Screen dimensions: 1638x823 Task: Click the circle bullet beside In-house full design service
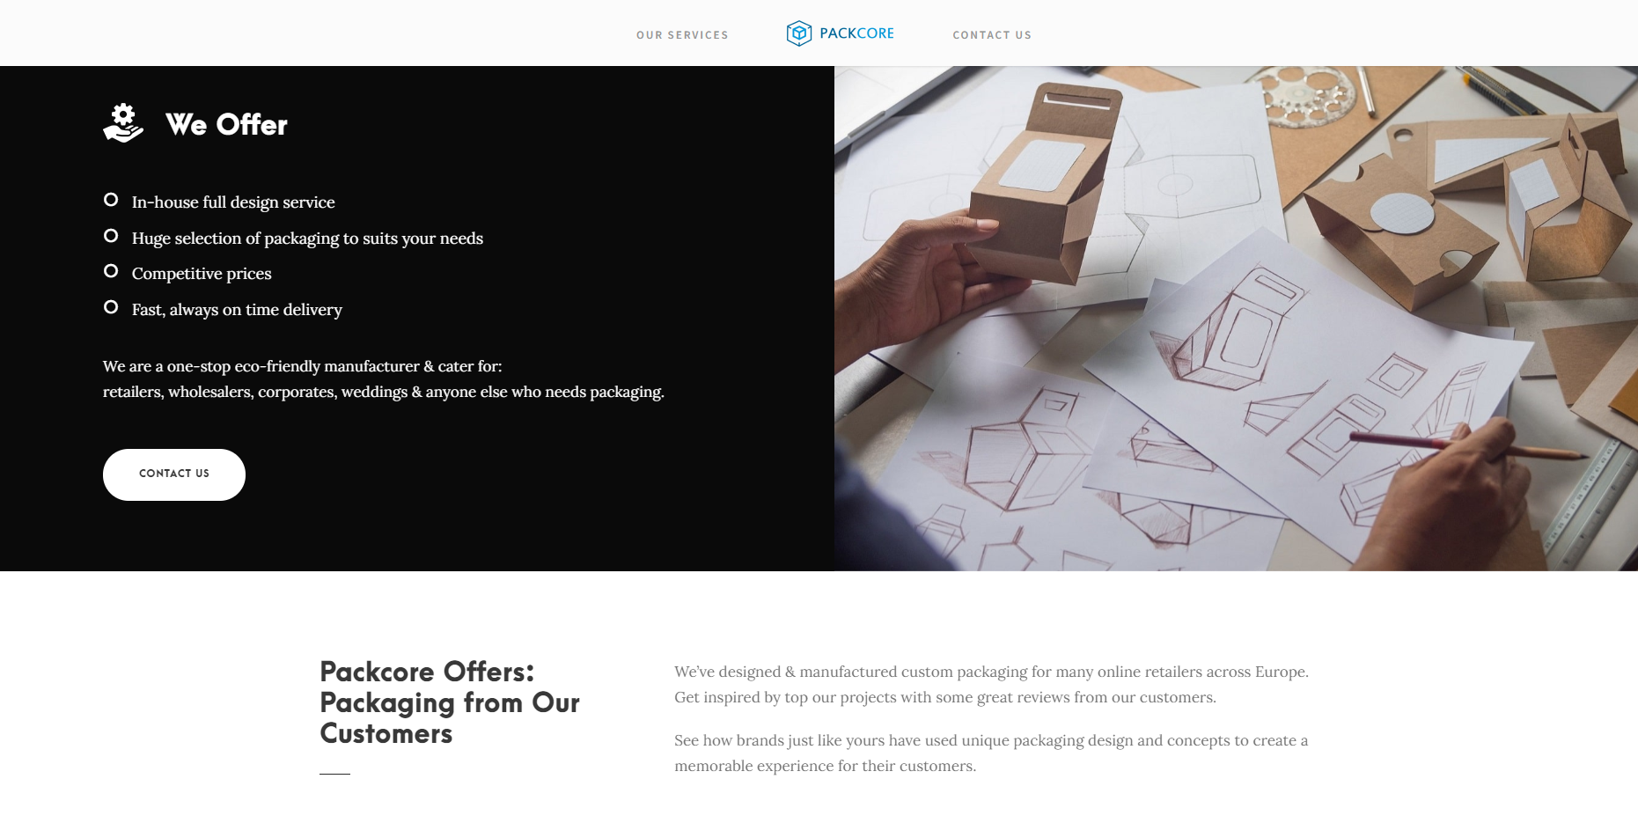click(x=111, y=200)
